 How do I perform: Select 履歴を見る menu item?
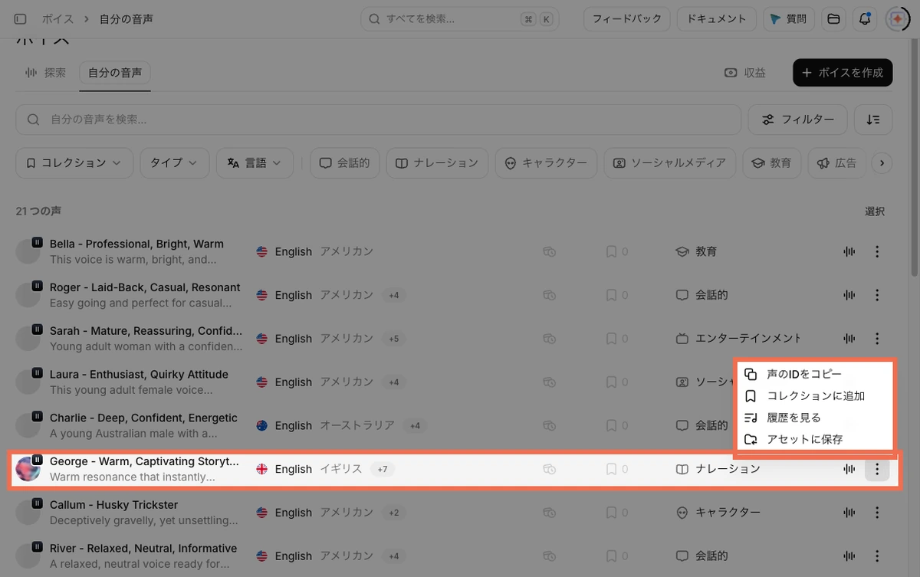pos(813,418)
